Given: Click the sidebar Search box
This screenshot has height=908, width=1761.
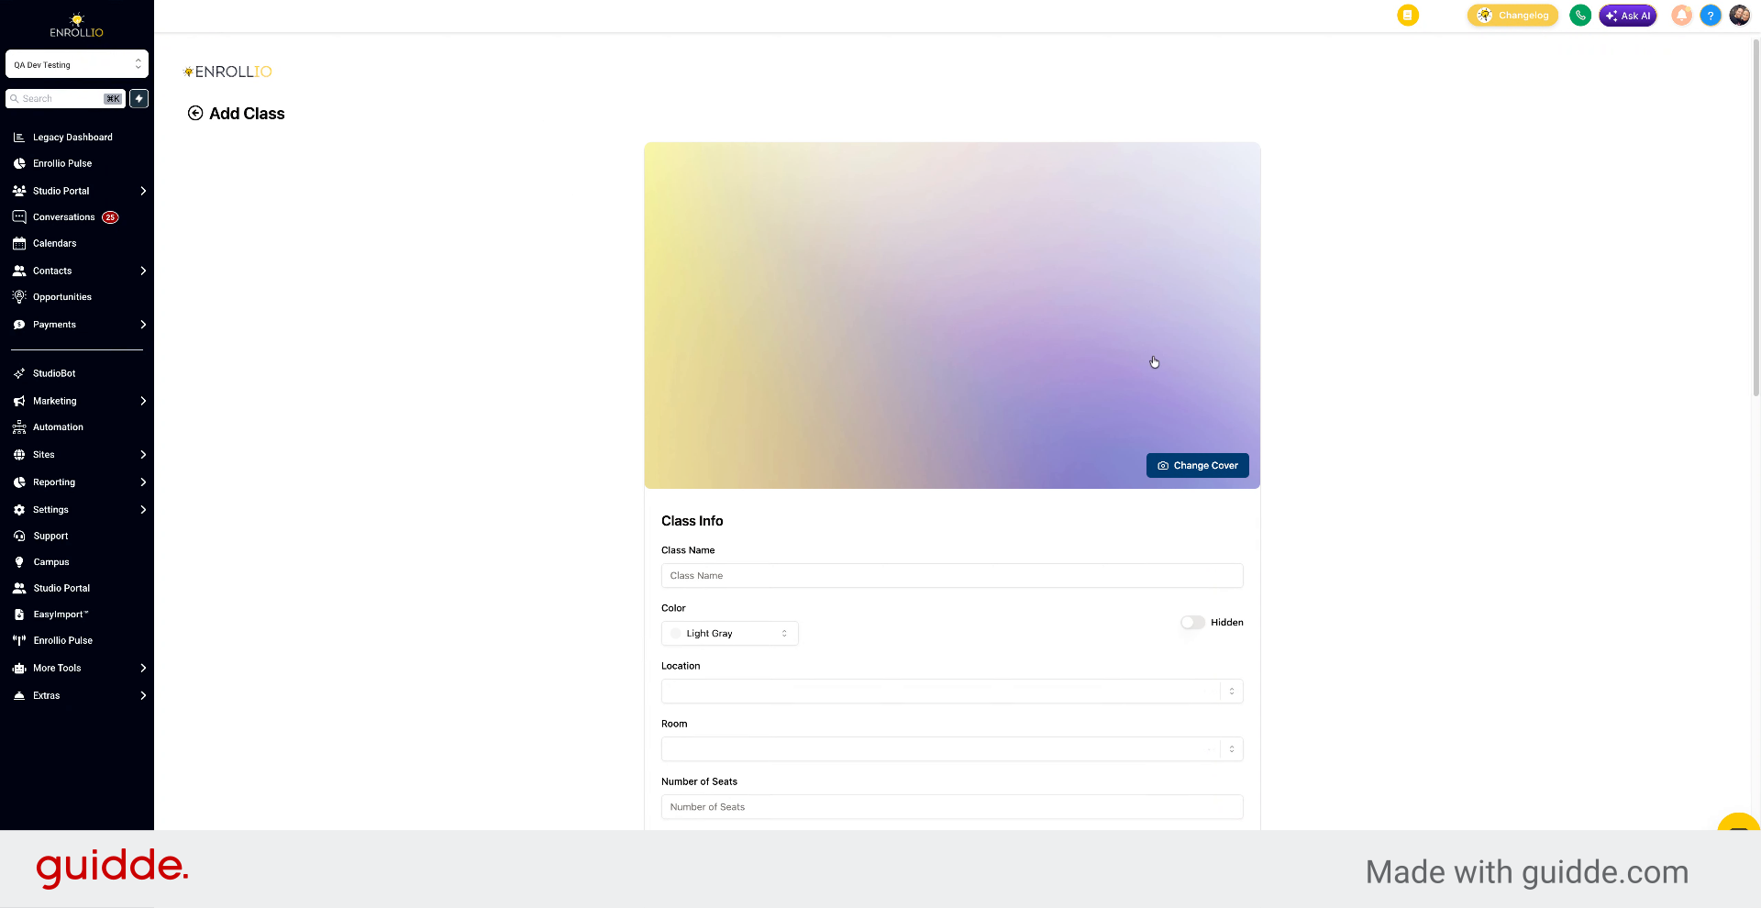Looking at the screenshot, I should pos(65,98).
